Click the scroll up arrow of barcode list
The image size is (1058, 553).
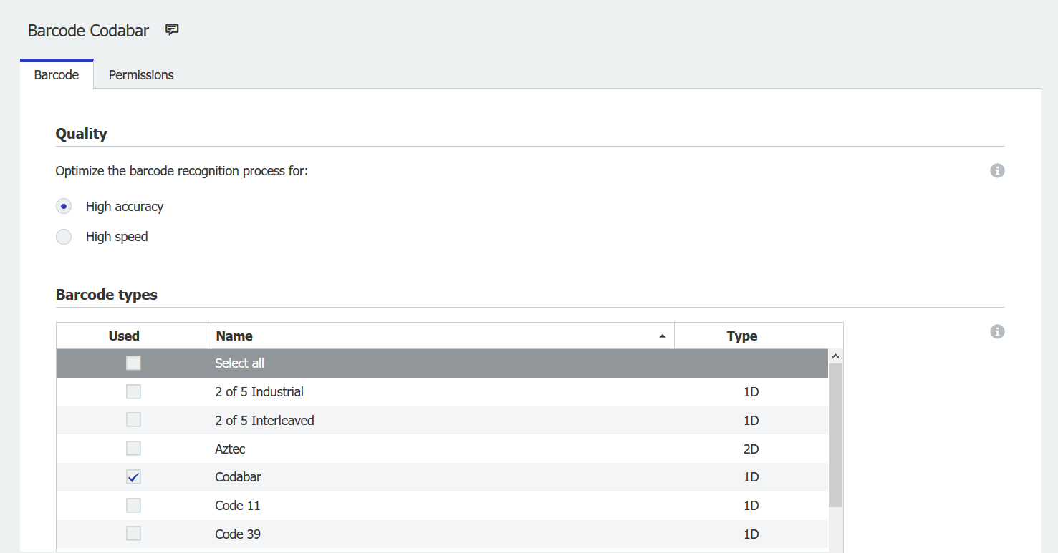pyautogui.click(x=835, y=356)
